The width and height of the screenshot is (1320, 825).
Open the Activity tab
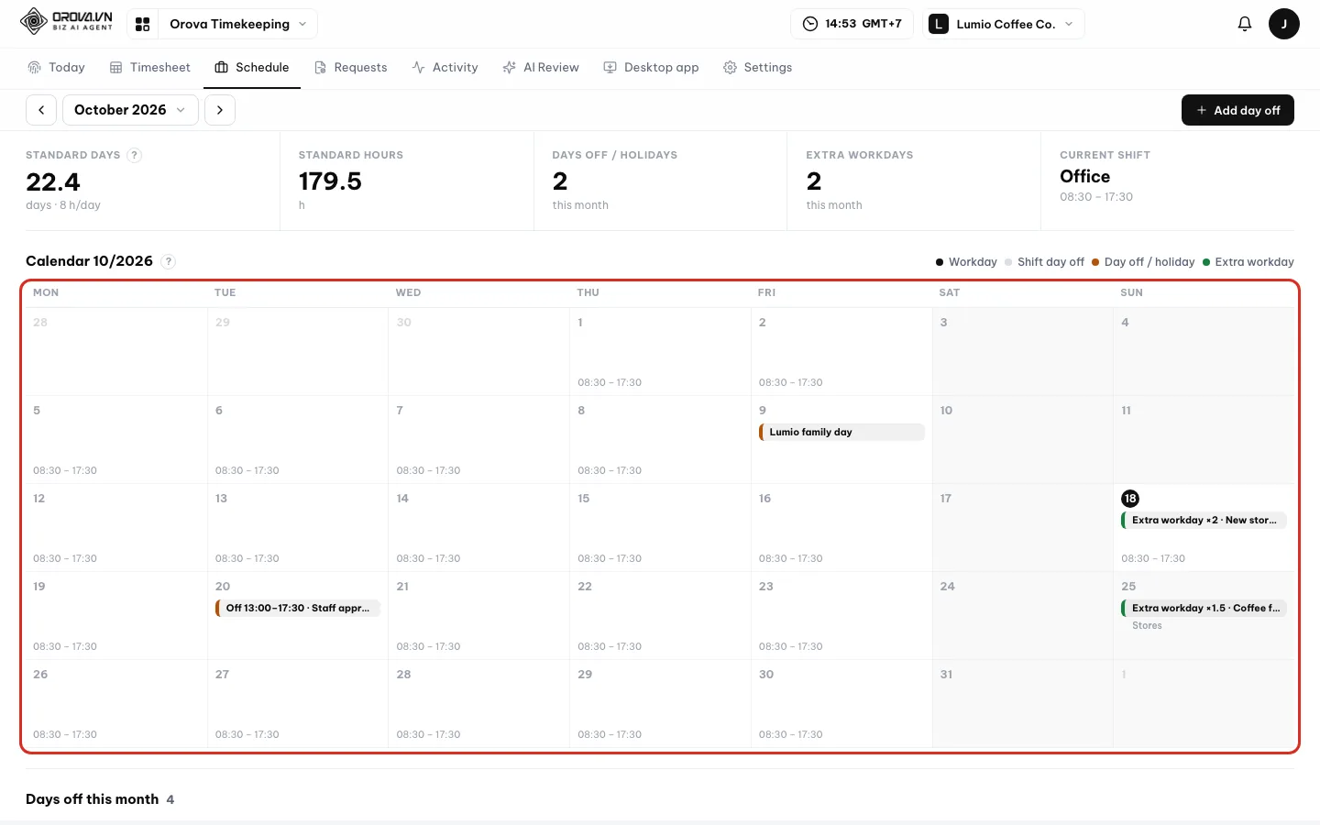(445, 67)
